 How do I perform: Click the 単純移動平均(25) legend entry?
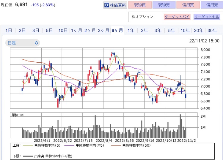click(x=84, y=145)
